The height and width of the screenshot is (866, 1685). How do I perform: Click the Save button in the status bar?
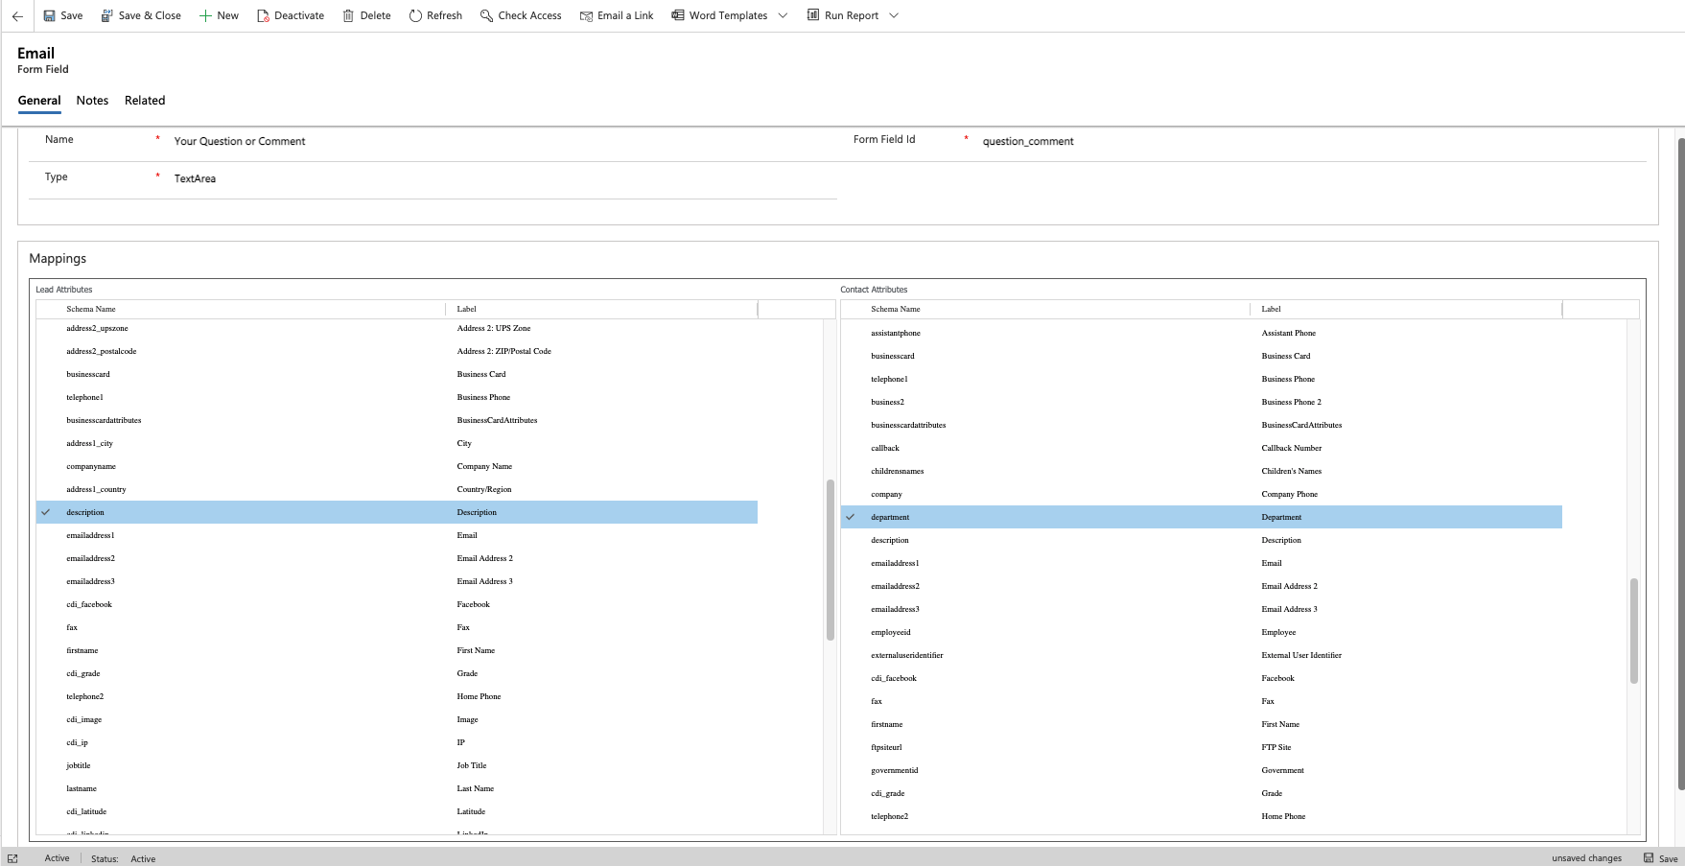(x=1661, y=858)
